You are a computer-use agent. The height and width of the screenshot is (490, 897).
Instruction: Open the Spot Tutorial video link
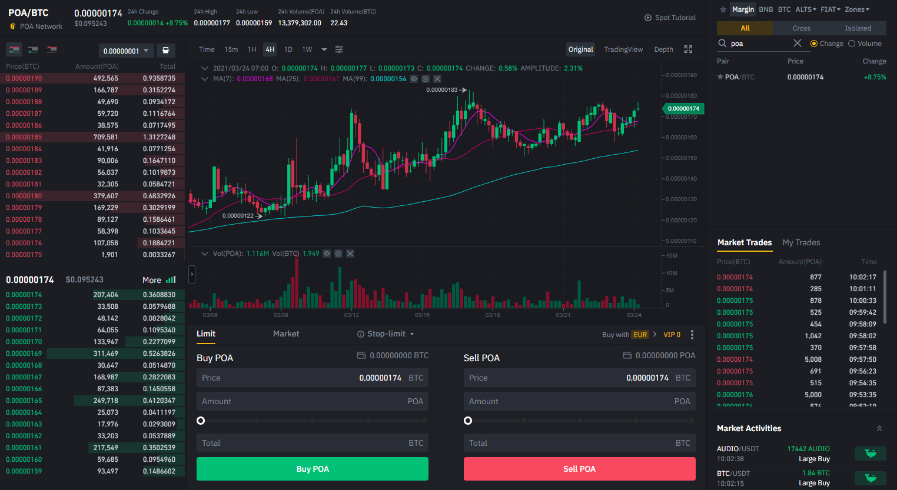point(670,18)
